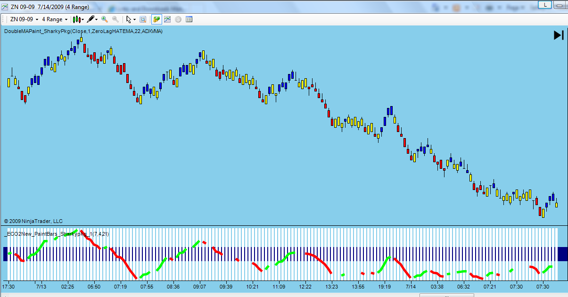The height and width of the screenshot is (297, 568).
Task: Click the 7/13 date axis label
Action: point(41,287)
